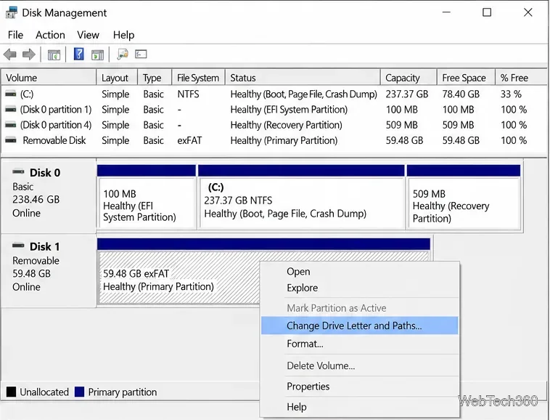Click the 33 % free cell

click(511, 94)
